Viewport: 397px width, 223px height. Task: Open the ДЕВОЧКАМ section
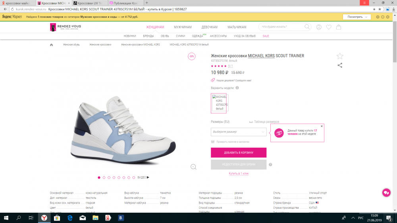coord(209,27)
